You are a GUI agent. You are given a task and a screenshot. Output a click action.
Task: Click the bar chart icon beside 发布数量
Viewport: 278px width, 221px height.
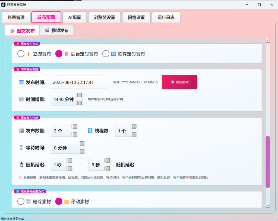[x=21, y=130]
